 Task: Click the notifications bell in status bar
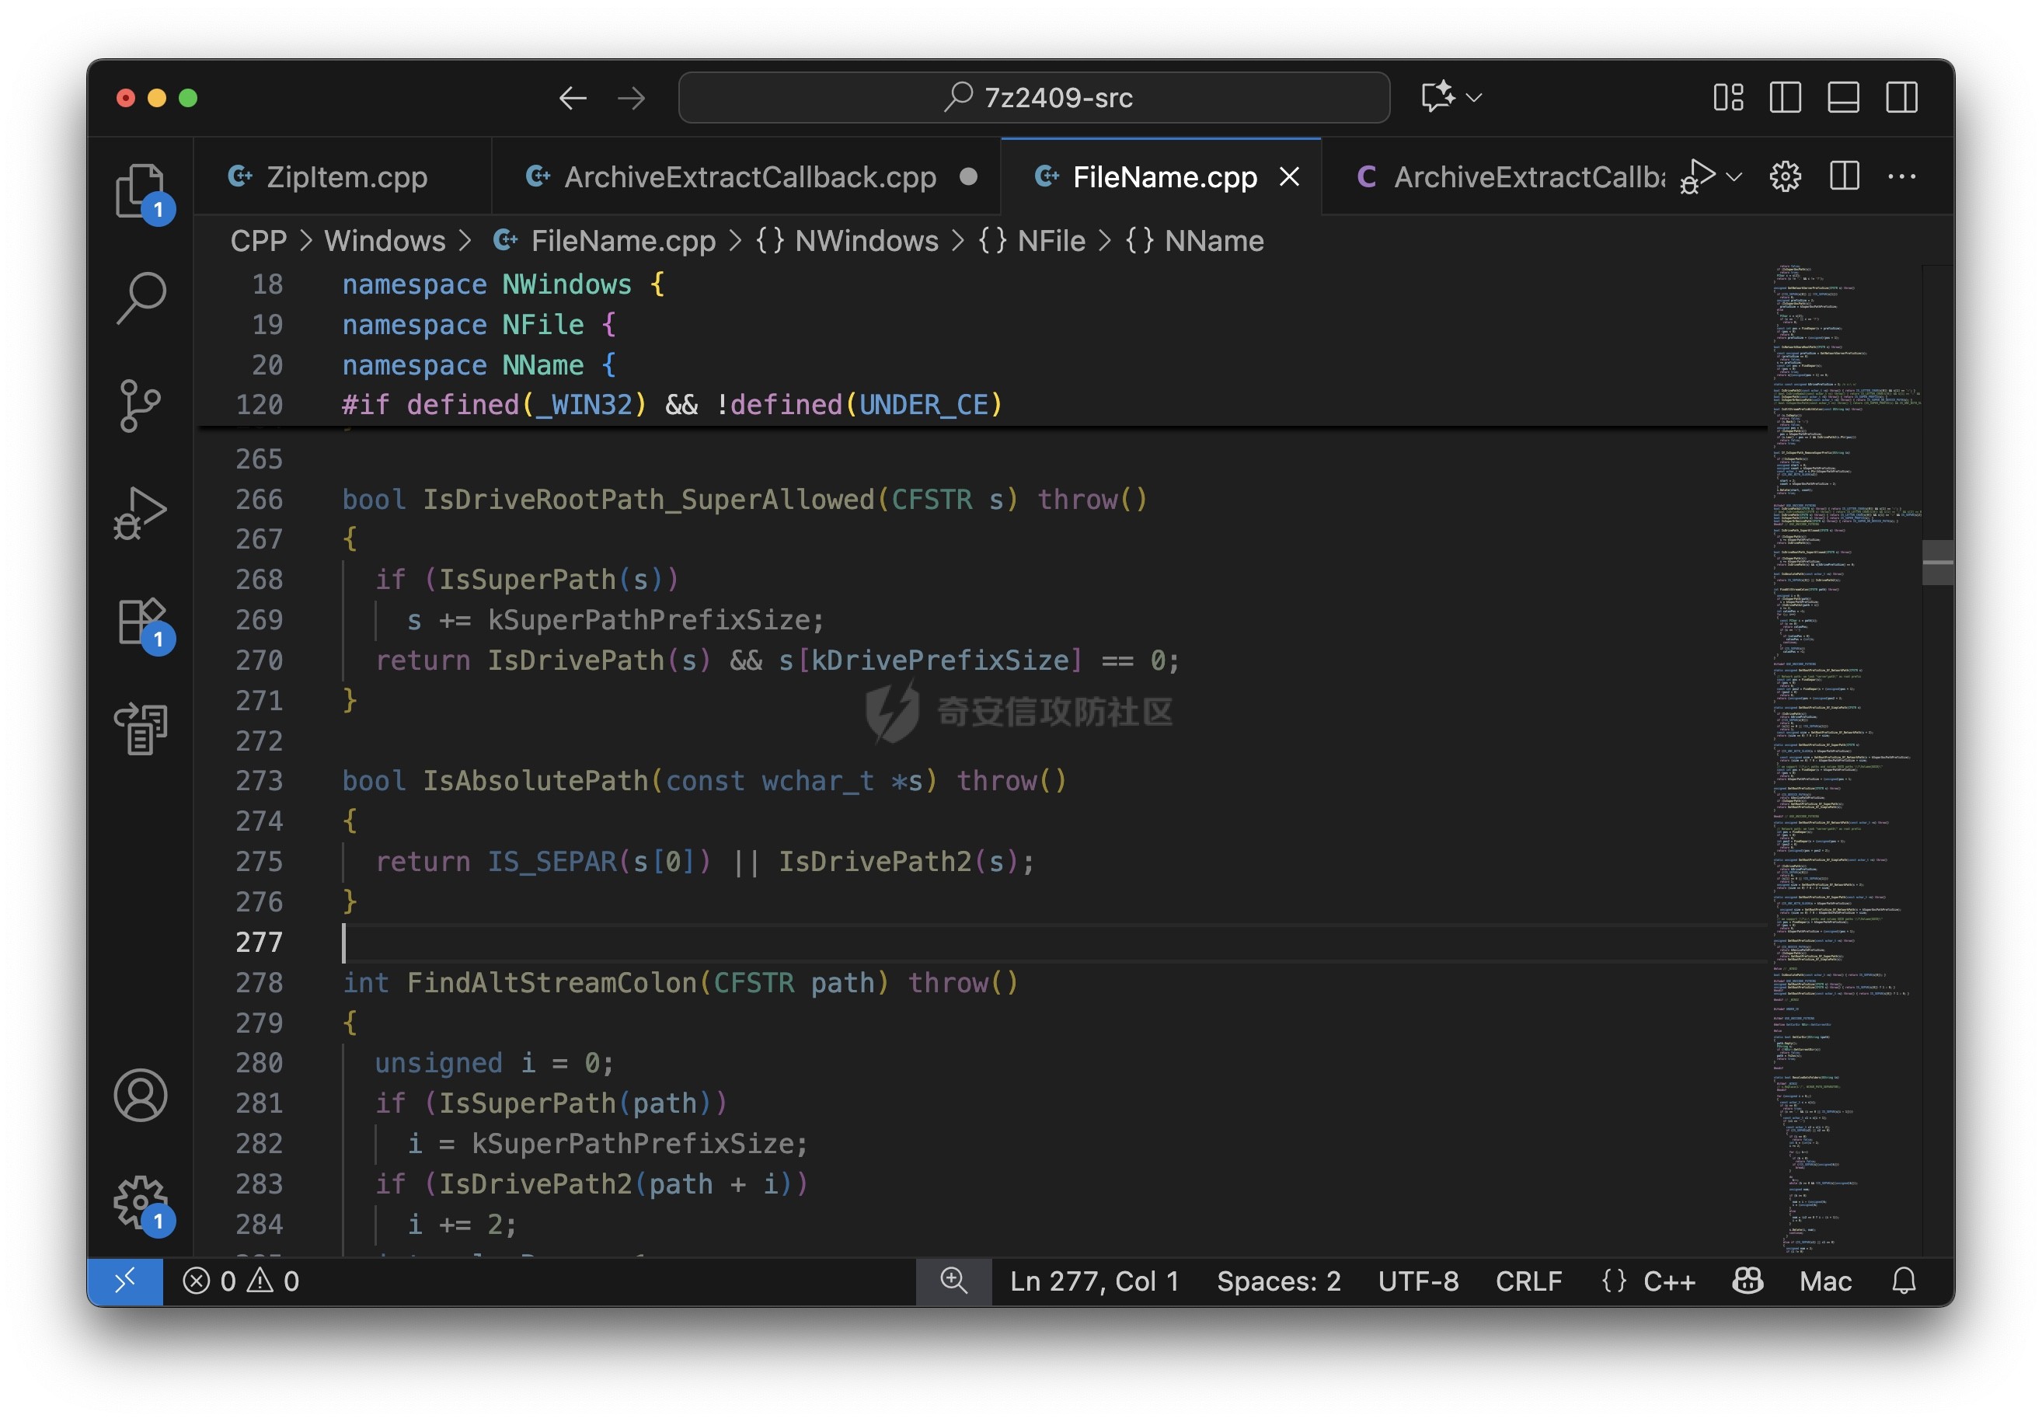tap(1903, 1281)
